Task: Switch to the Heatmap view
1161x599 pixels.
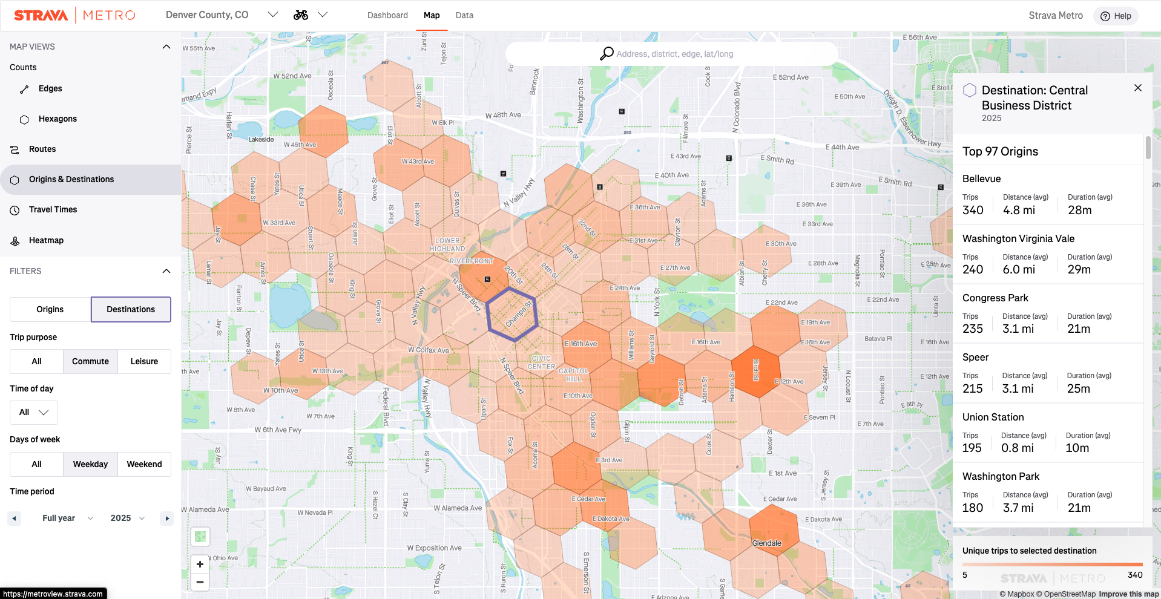Action: 45,241
